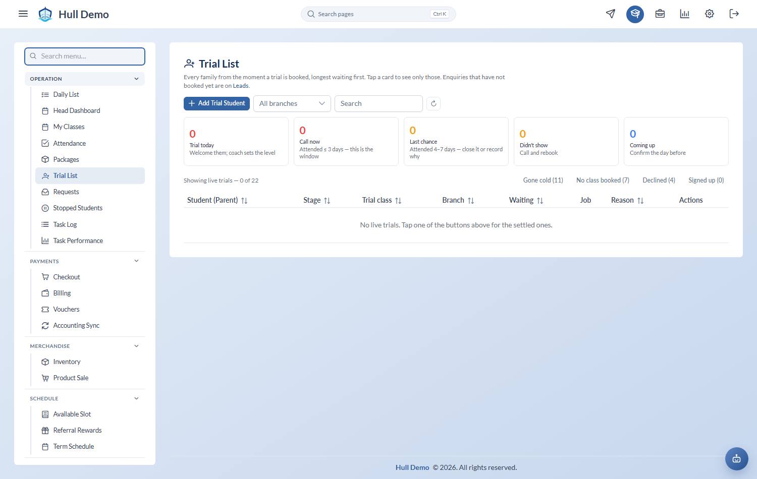Screen dimensions: 757x479
Task: Open the chatbot robot icon
Action: 736,459
